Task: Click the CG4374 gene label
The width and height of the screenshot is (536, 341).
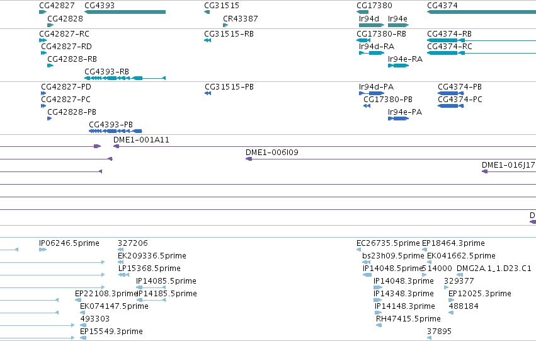Action: tap(442, 6)
